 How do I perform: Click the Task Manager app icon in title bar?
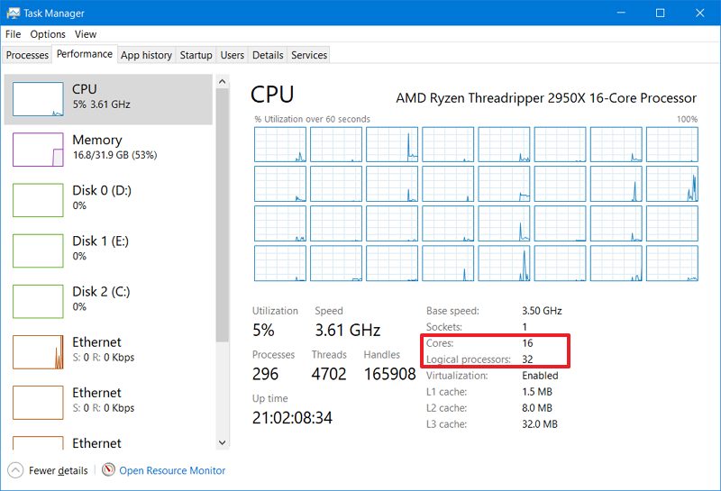[13, 13]
